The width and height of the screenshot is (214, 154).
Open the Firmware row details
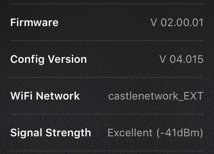pyautogui.click(x=107, y=22)
